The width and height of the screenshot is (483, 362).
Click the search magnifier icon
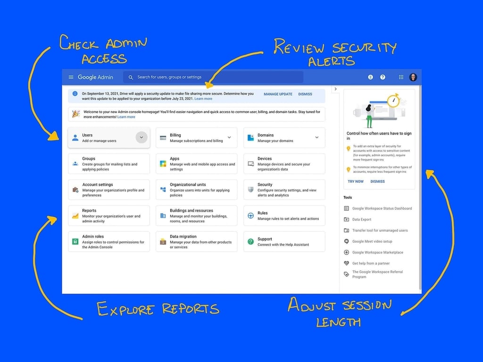(x=131, y=77)
